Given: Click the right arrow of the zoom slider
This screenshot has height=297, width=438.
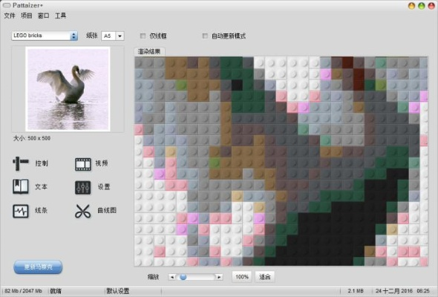Looking at the screenshot, I should coord(219,277).
